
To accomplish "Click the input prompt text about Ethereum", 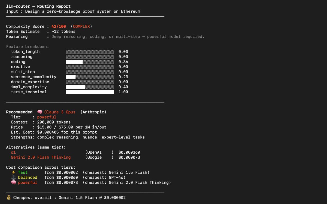I will coord(83,11).
